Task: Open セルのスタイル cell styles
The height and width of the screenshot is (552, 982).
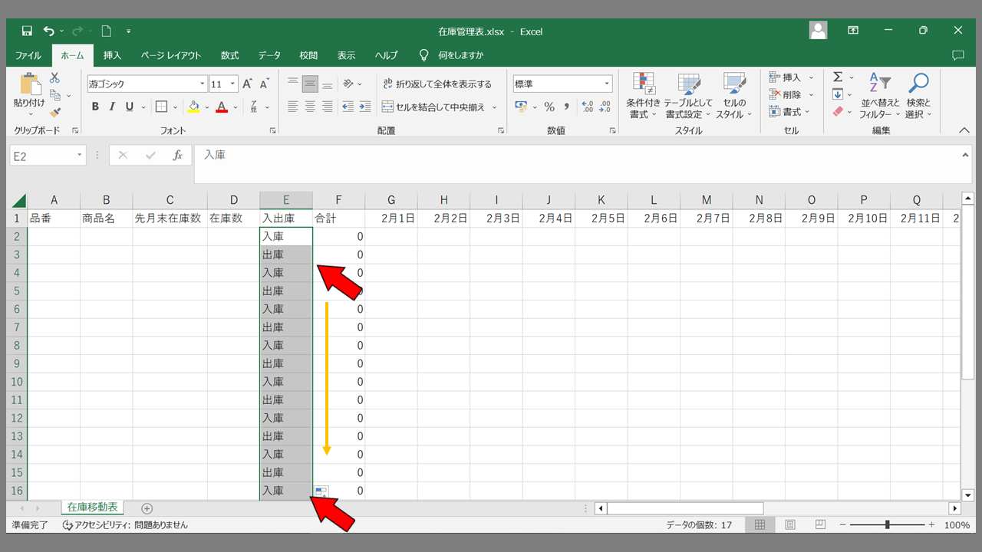Action: 734,96
